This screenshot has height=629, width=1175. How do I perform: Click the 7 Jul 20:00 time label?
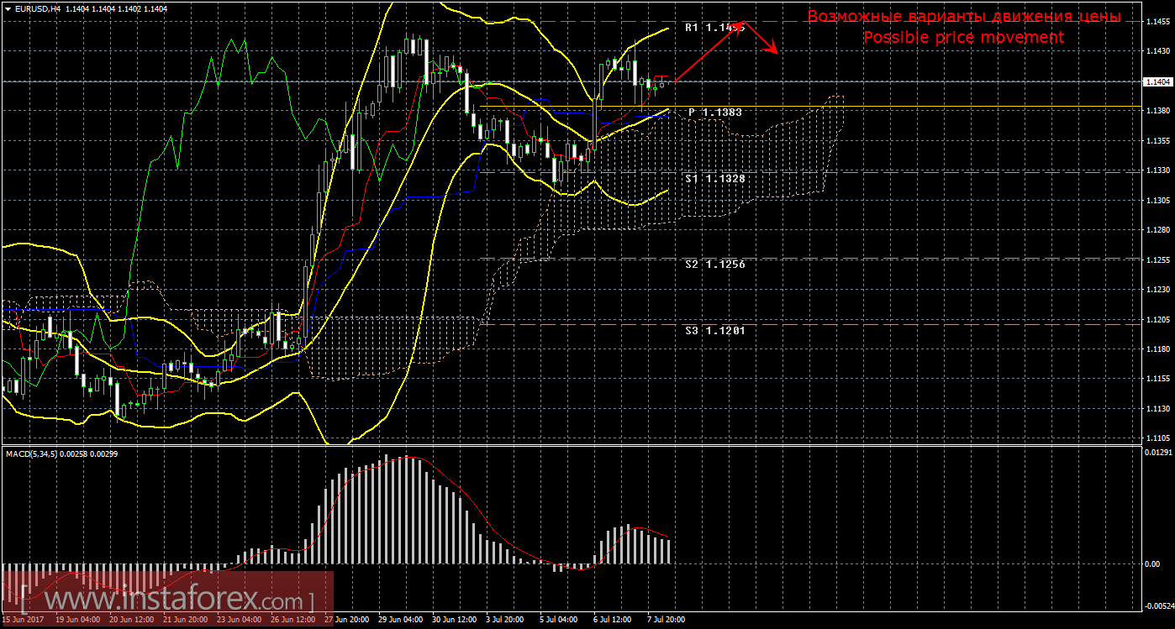click(667, 620)
